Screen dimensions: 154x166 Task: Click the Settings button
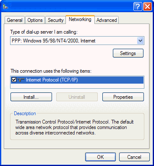click(128, 53)
